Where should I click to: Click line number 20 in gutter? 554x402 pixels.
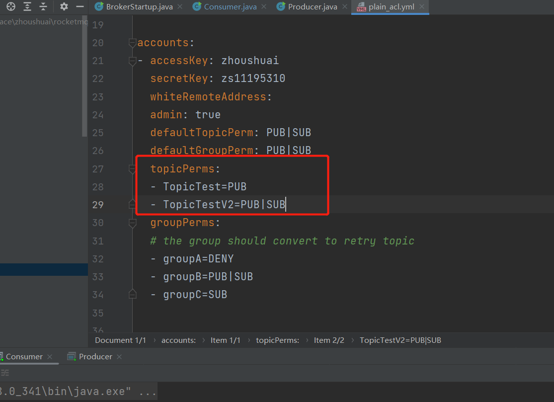pyautogui.click(x=98, y=43)
